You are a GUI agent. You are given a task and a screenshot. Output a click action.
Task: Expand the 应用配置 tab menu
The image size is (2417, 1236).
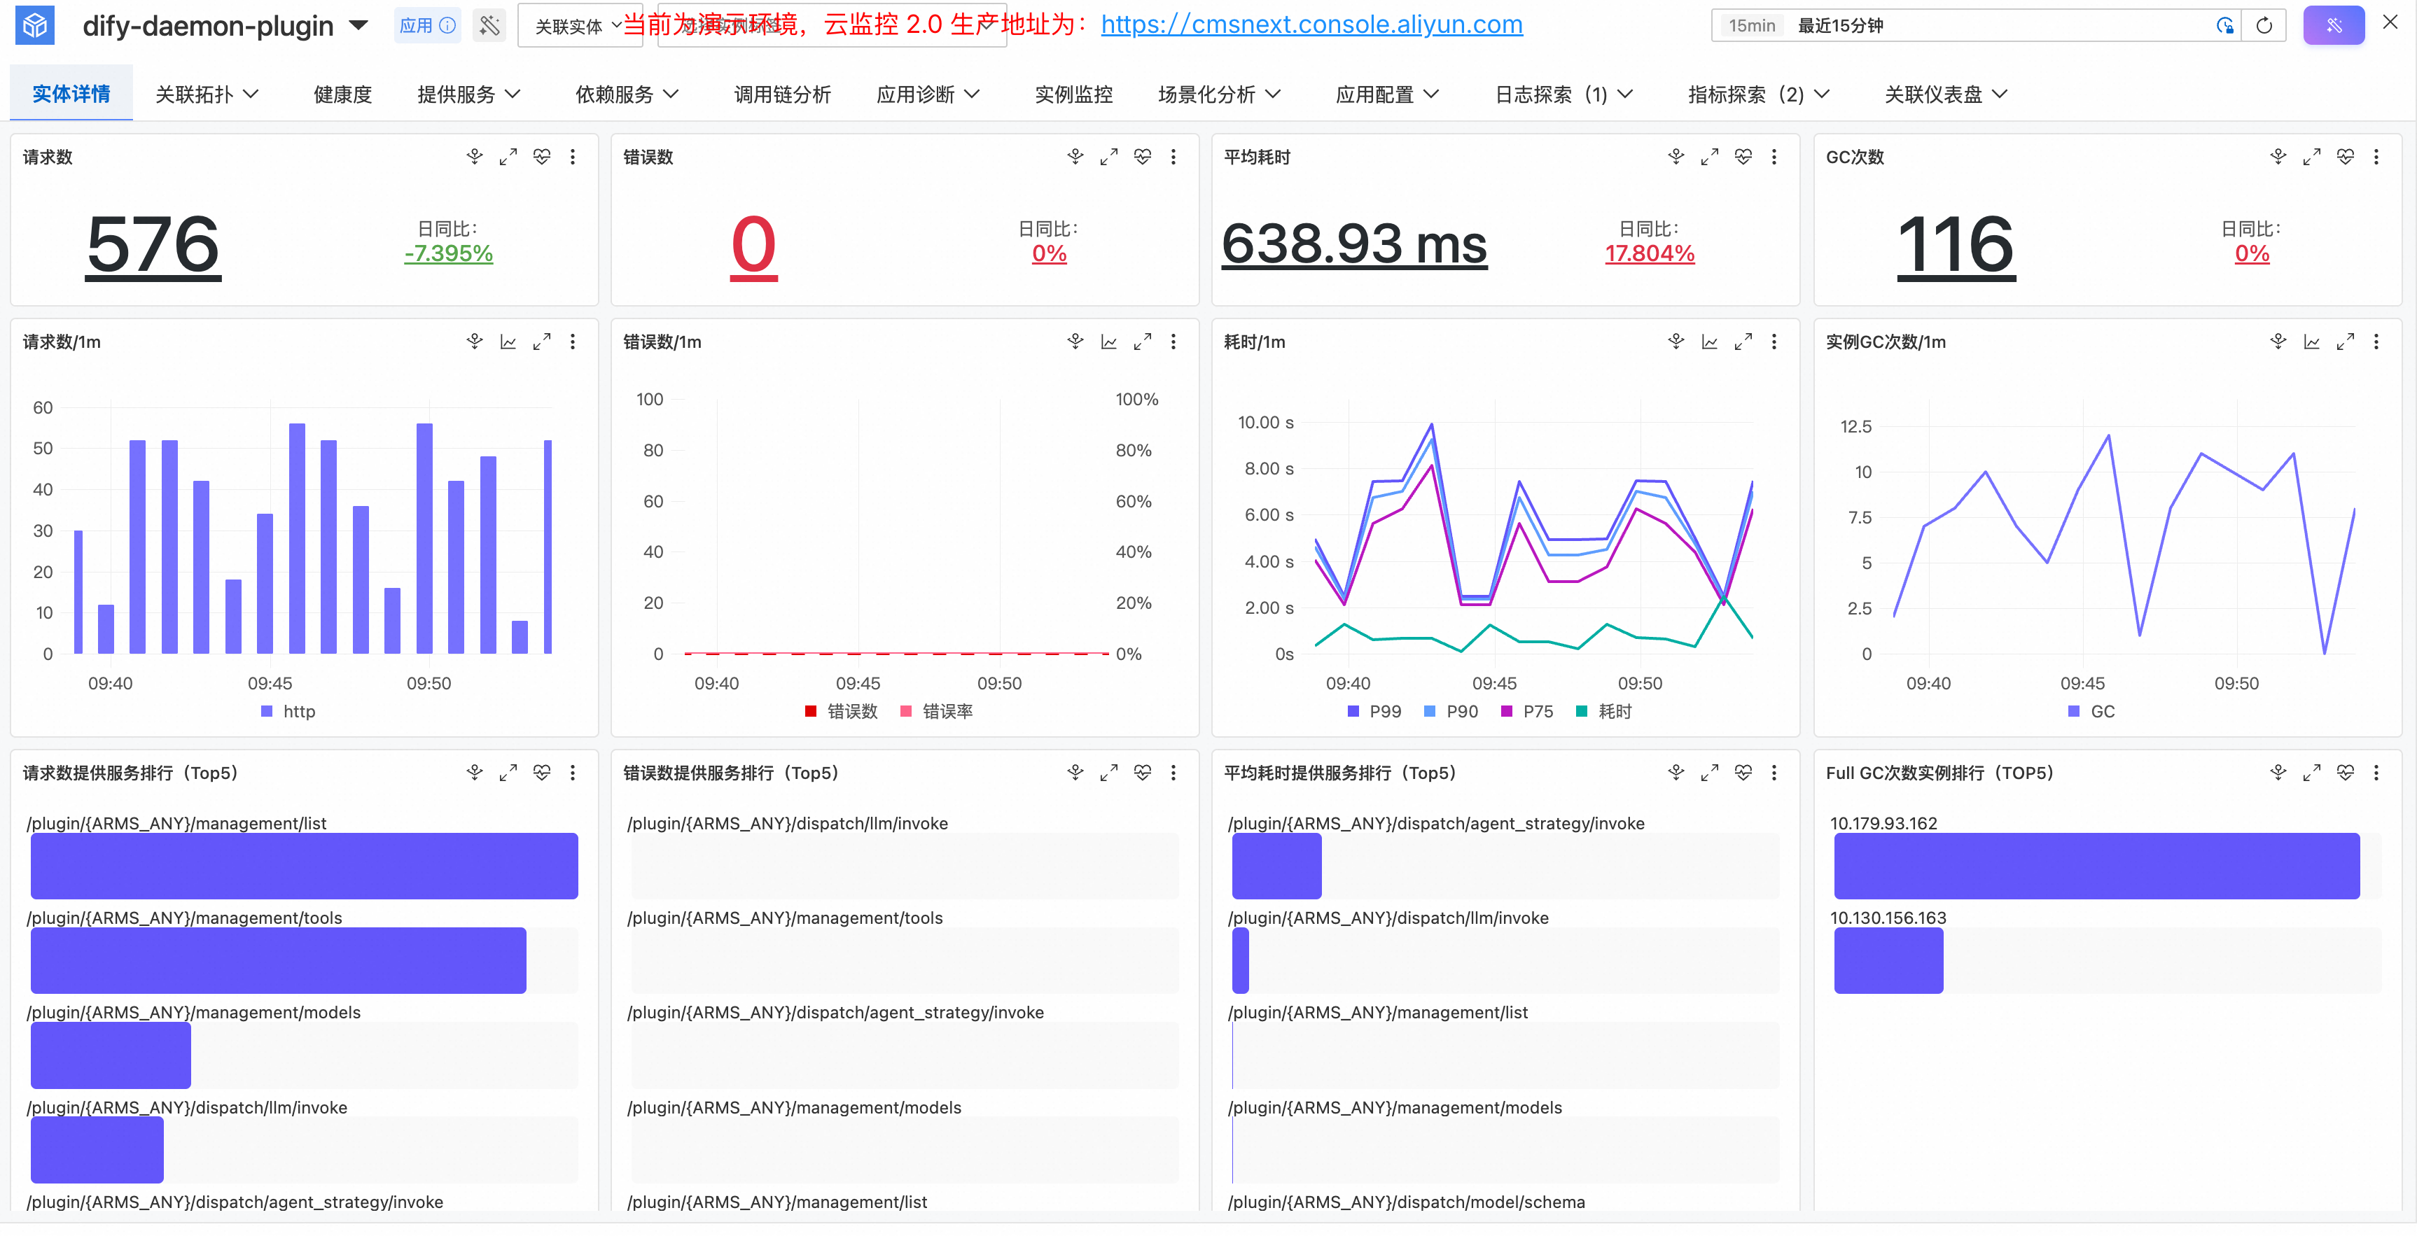(1387, 94)
